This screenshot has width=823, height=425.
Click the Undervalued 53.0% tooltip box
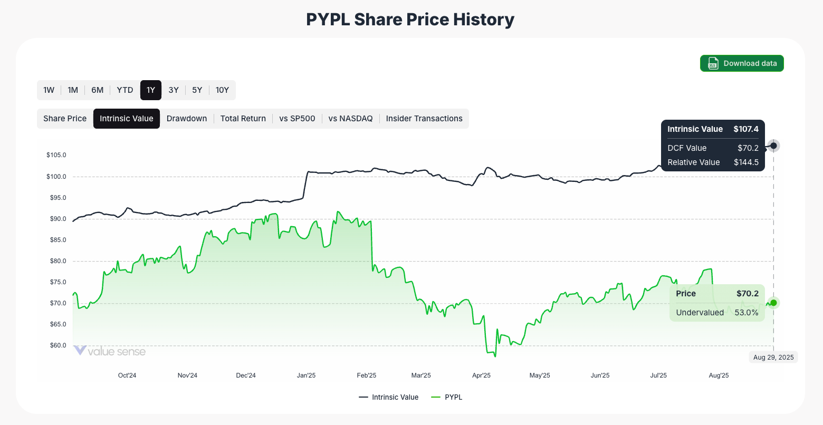716,312
